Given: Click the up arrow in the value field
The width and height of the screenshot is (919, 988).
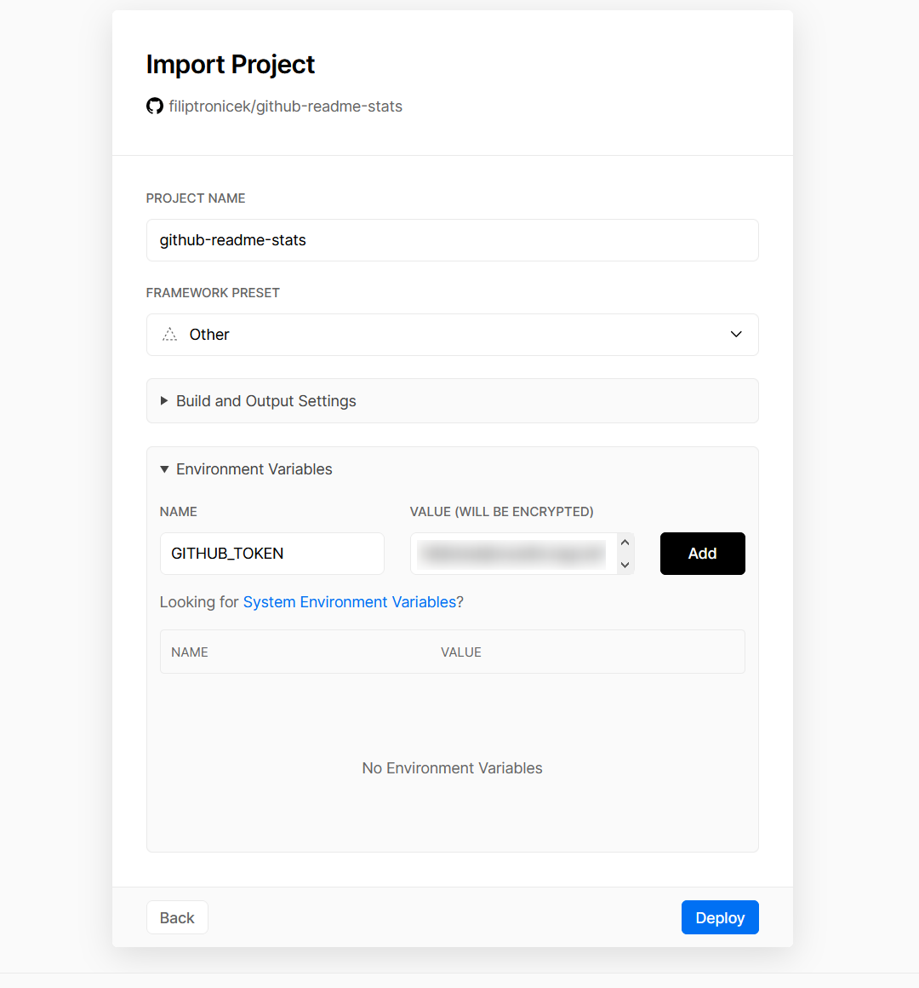Looking at the screenshot, I should click(x=625, y=543).
